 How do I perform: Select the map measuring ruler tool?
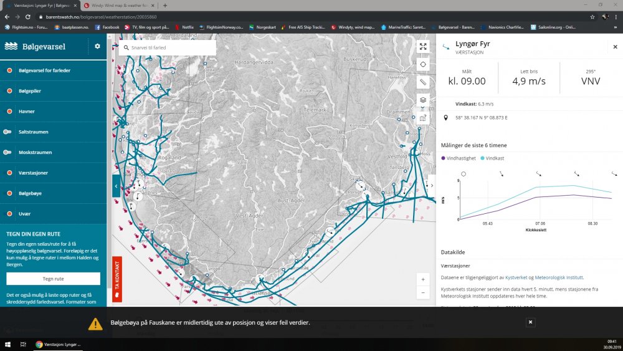423,82
